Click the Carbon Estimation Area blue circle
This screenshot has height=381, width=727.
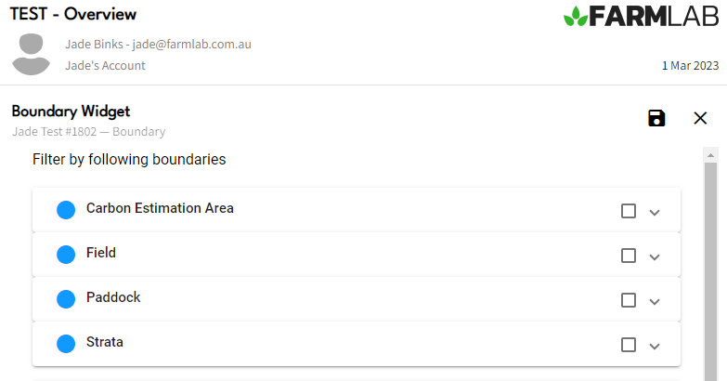66,210
